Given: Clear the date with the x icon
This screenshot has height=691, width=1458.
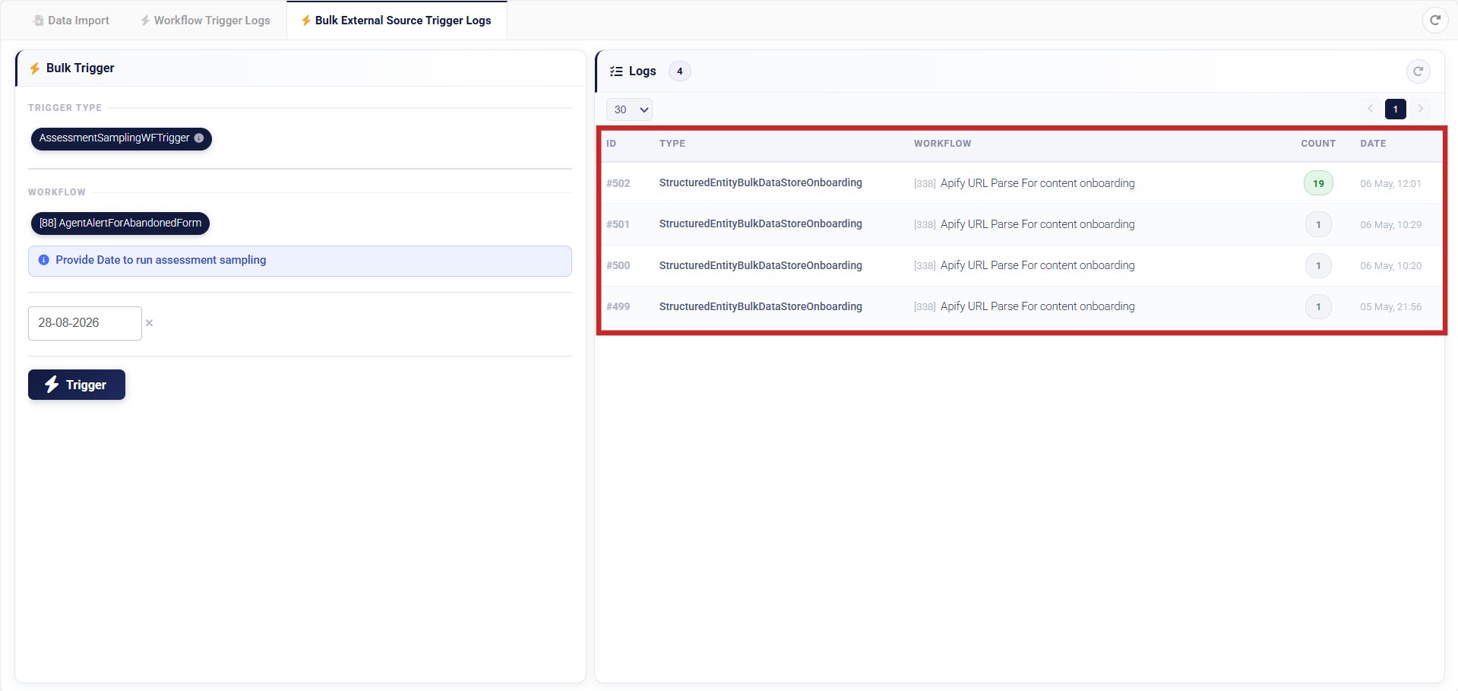Looking at the screenshot, I should 150,323.
